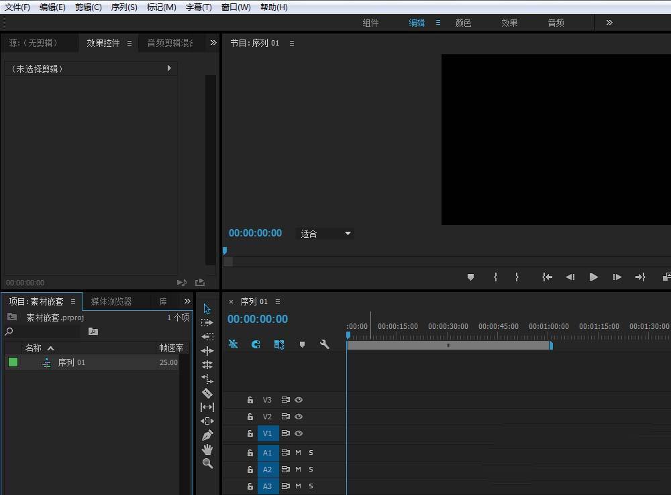This screenshot has width=671, height=495.
Task: Add a marker on the timeline
Action: point(302,344)
